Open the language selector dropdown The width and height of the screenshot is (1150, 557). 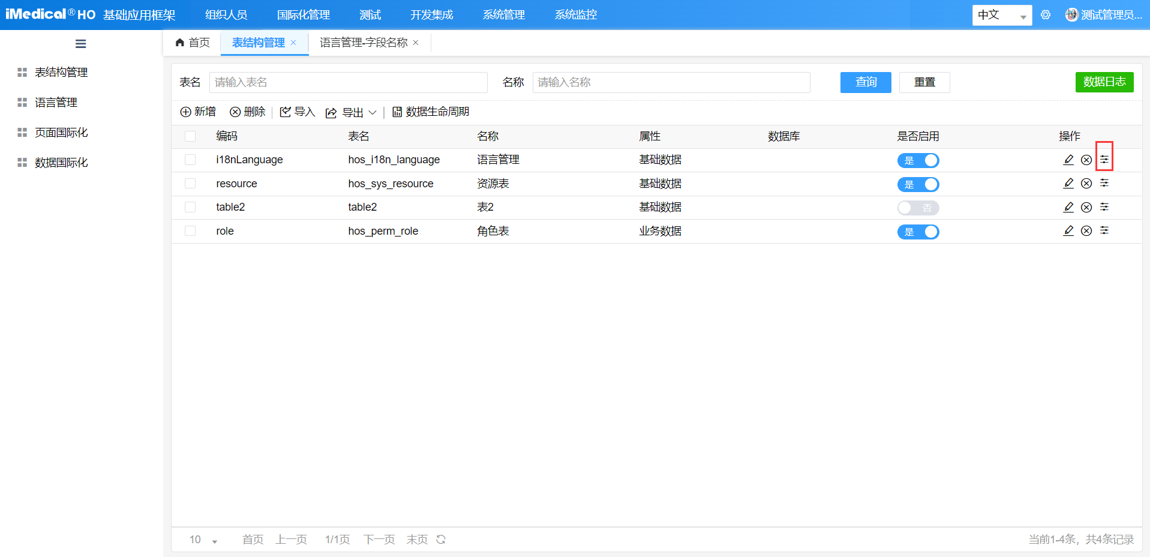coord(1001,15)
